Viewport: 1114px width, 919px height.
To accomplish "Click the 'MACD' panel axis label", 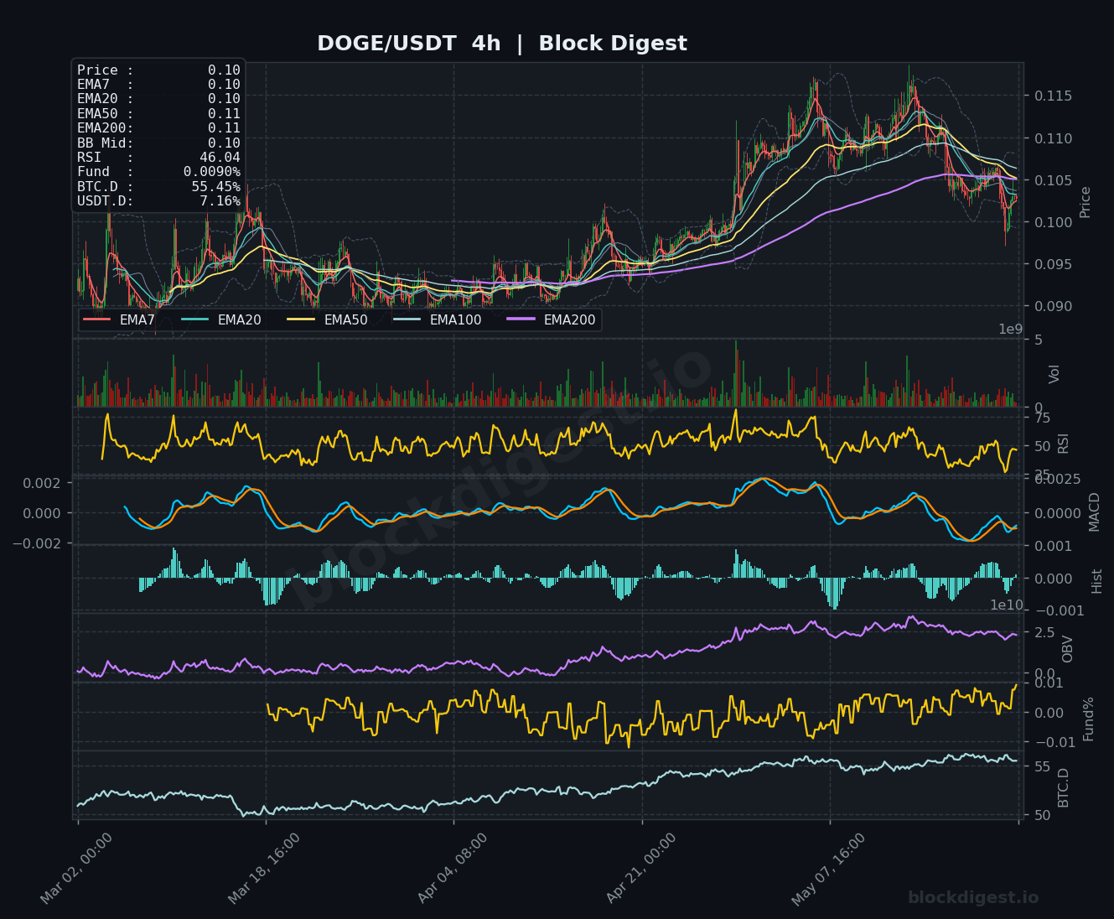I will coord(1094,511).
